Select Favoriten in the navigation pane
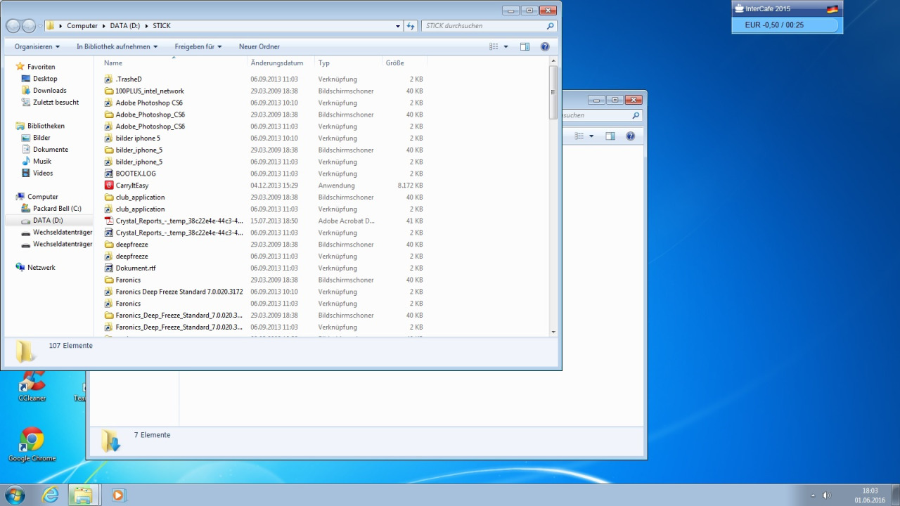The width and height of the screenshot is (900, 506). pos(41,67)
